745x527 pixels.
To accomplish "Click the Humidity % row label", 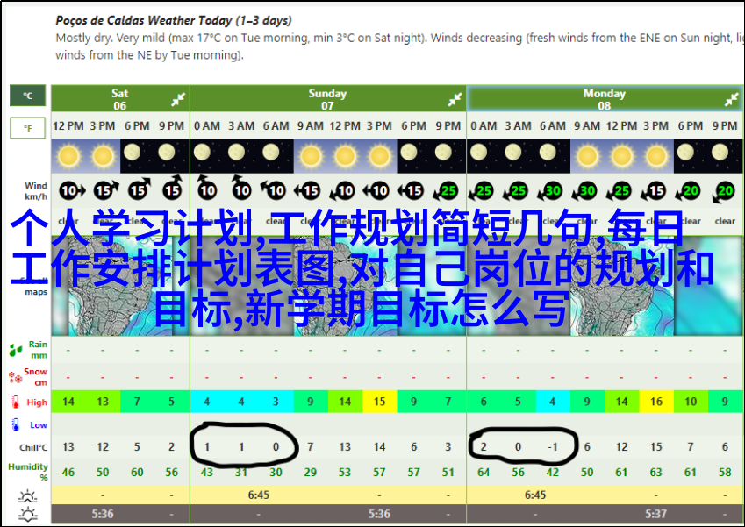I will [x=28, y=472].
